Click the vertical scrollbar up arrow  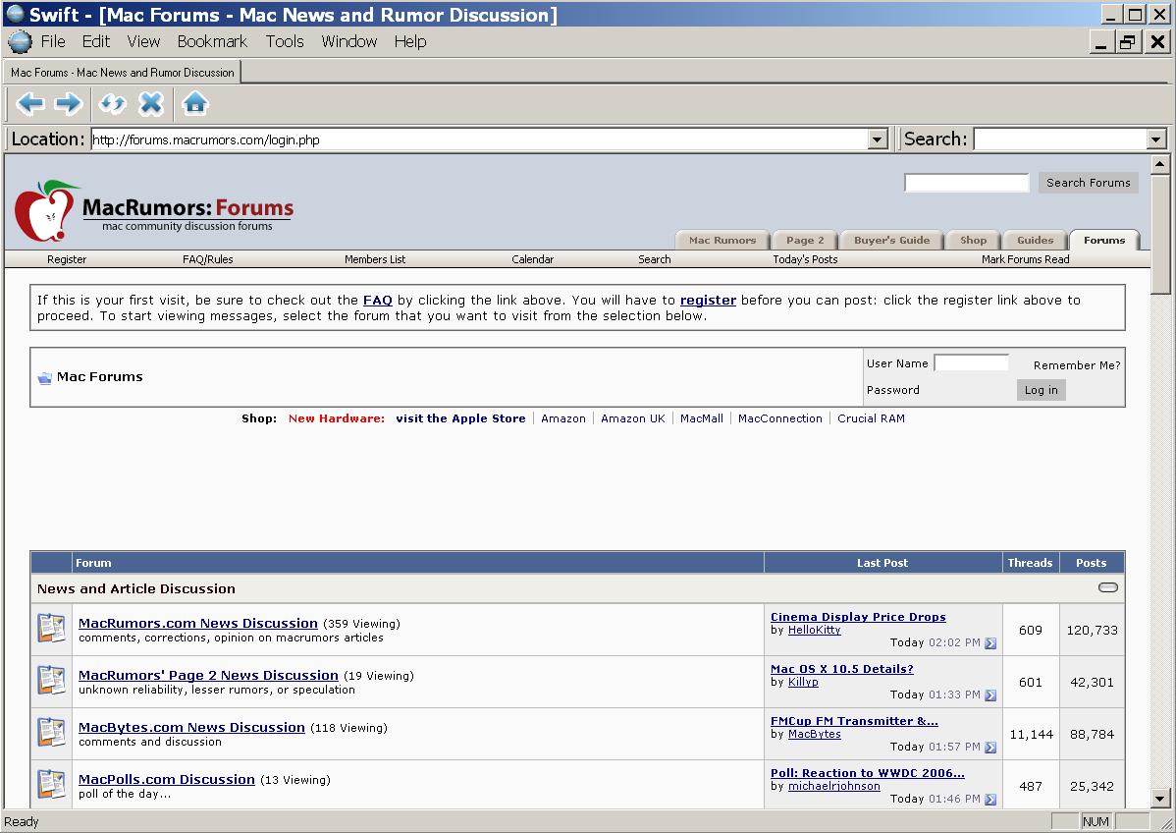[1159, 164]
